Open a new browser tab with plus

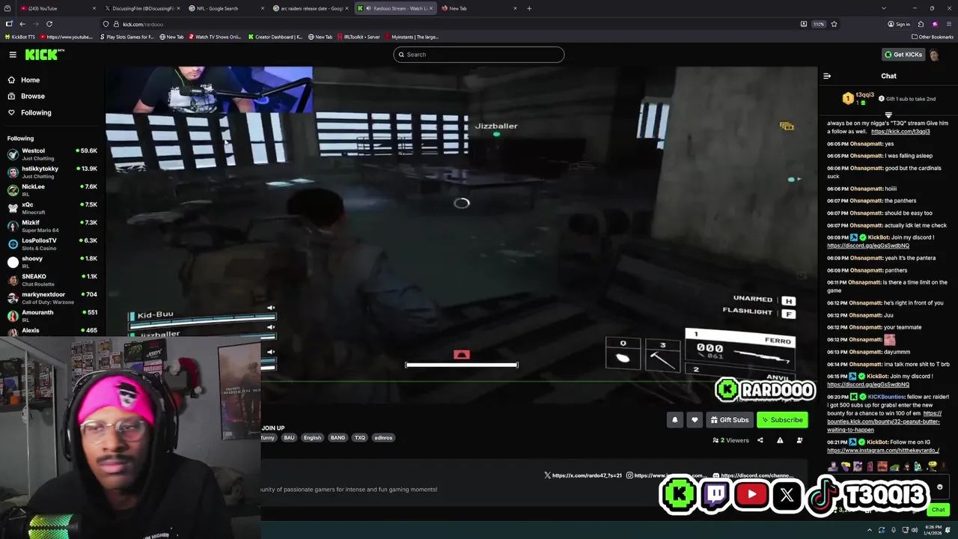[529, 8]
